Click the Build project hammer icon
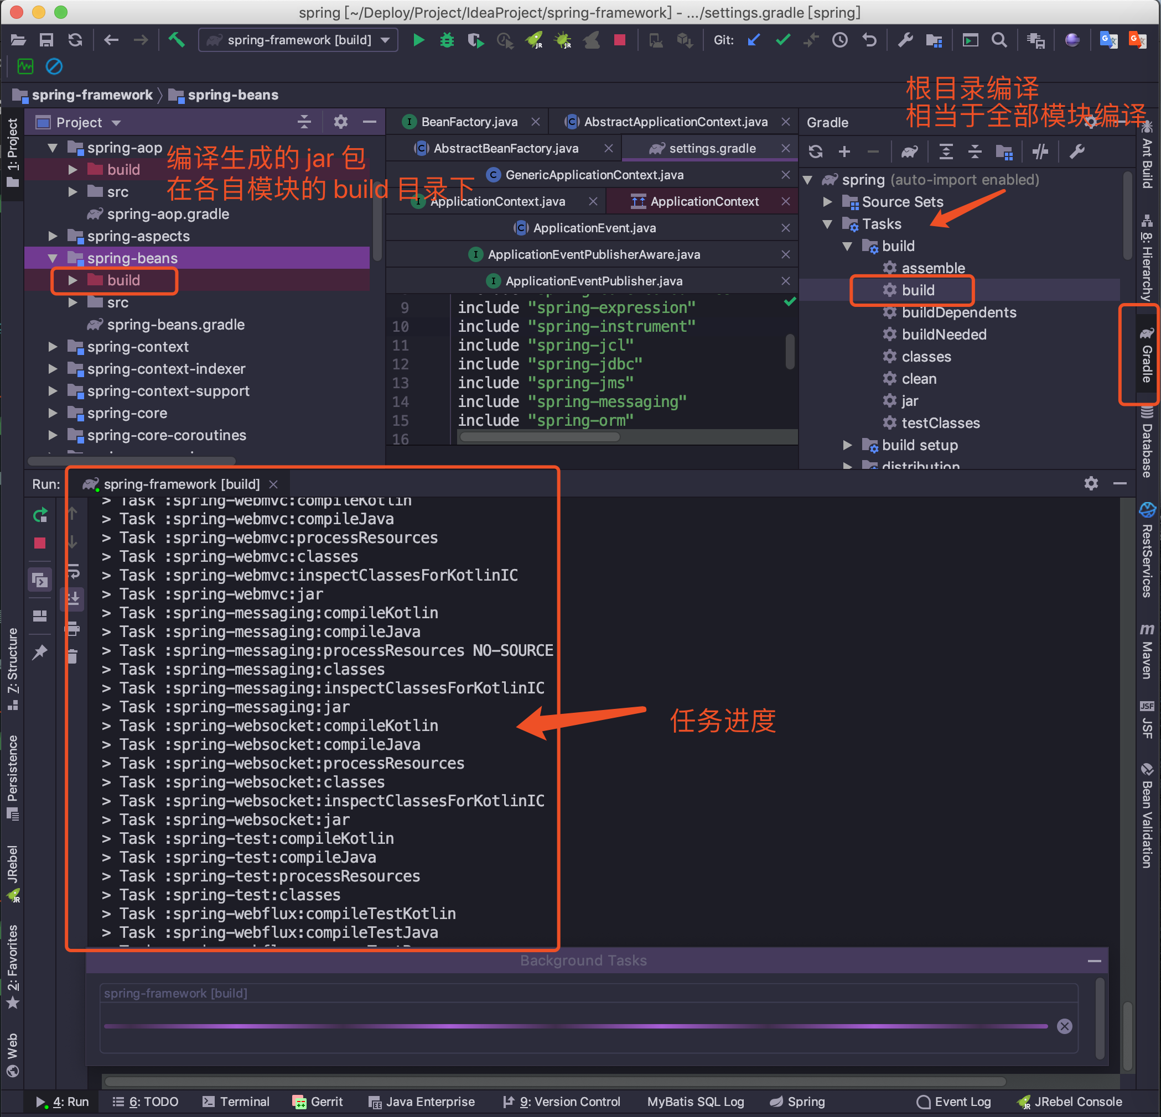 (x=177, y=40)
